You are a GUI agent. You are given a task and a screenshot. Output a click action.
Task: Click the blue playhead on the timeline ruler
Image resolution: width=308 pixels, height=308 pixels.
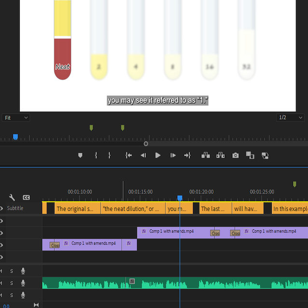(180, 198)
